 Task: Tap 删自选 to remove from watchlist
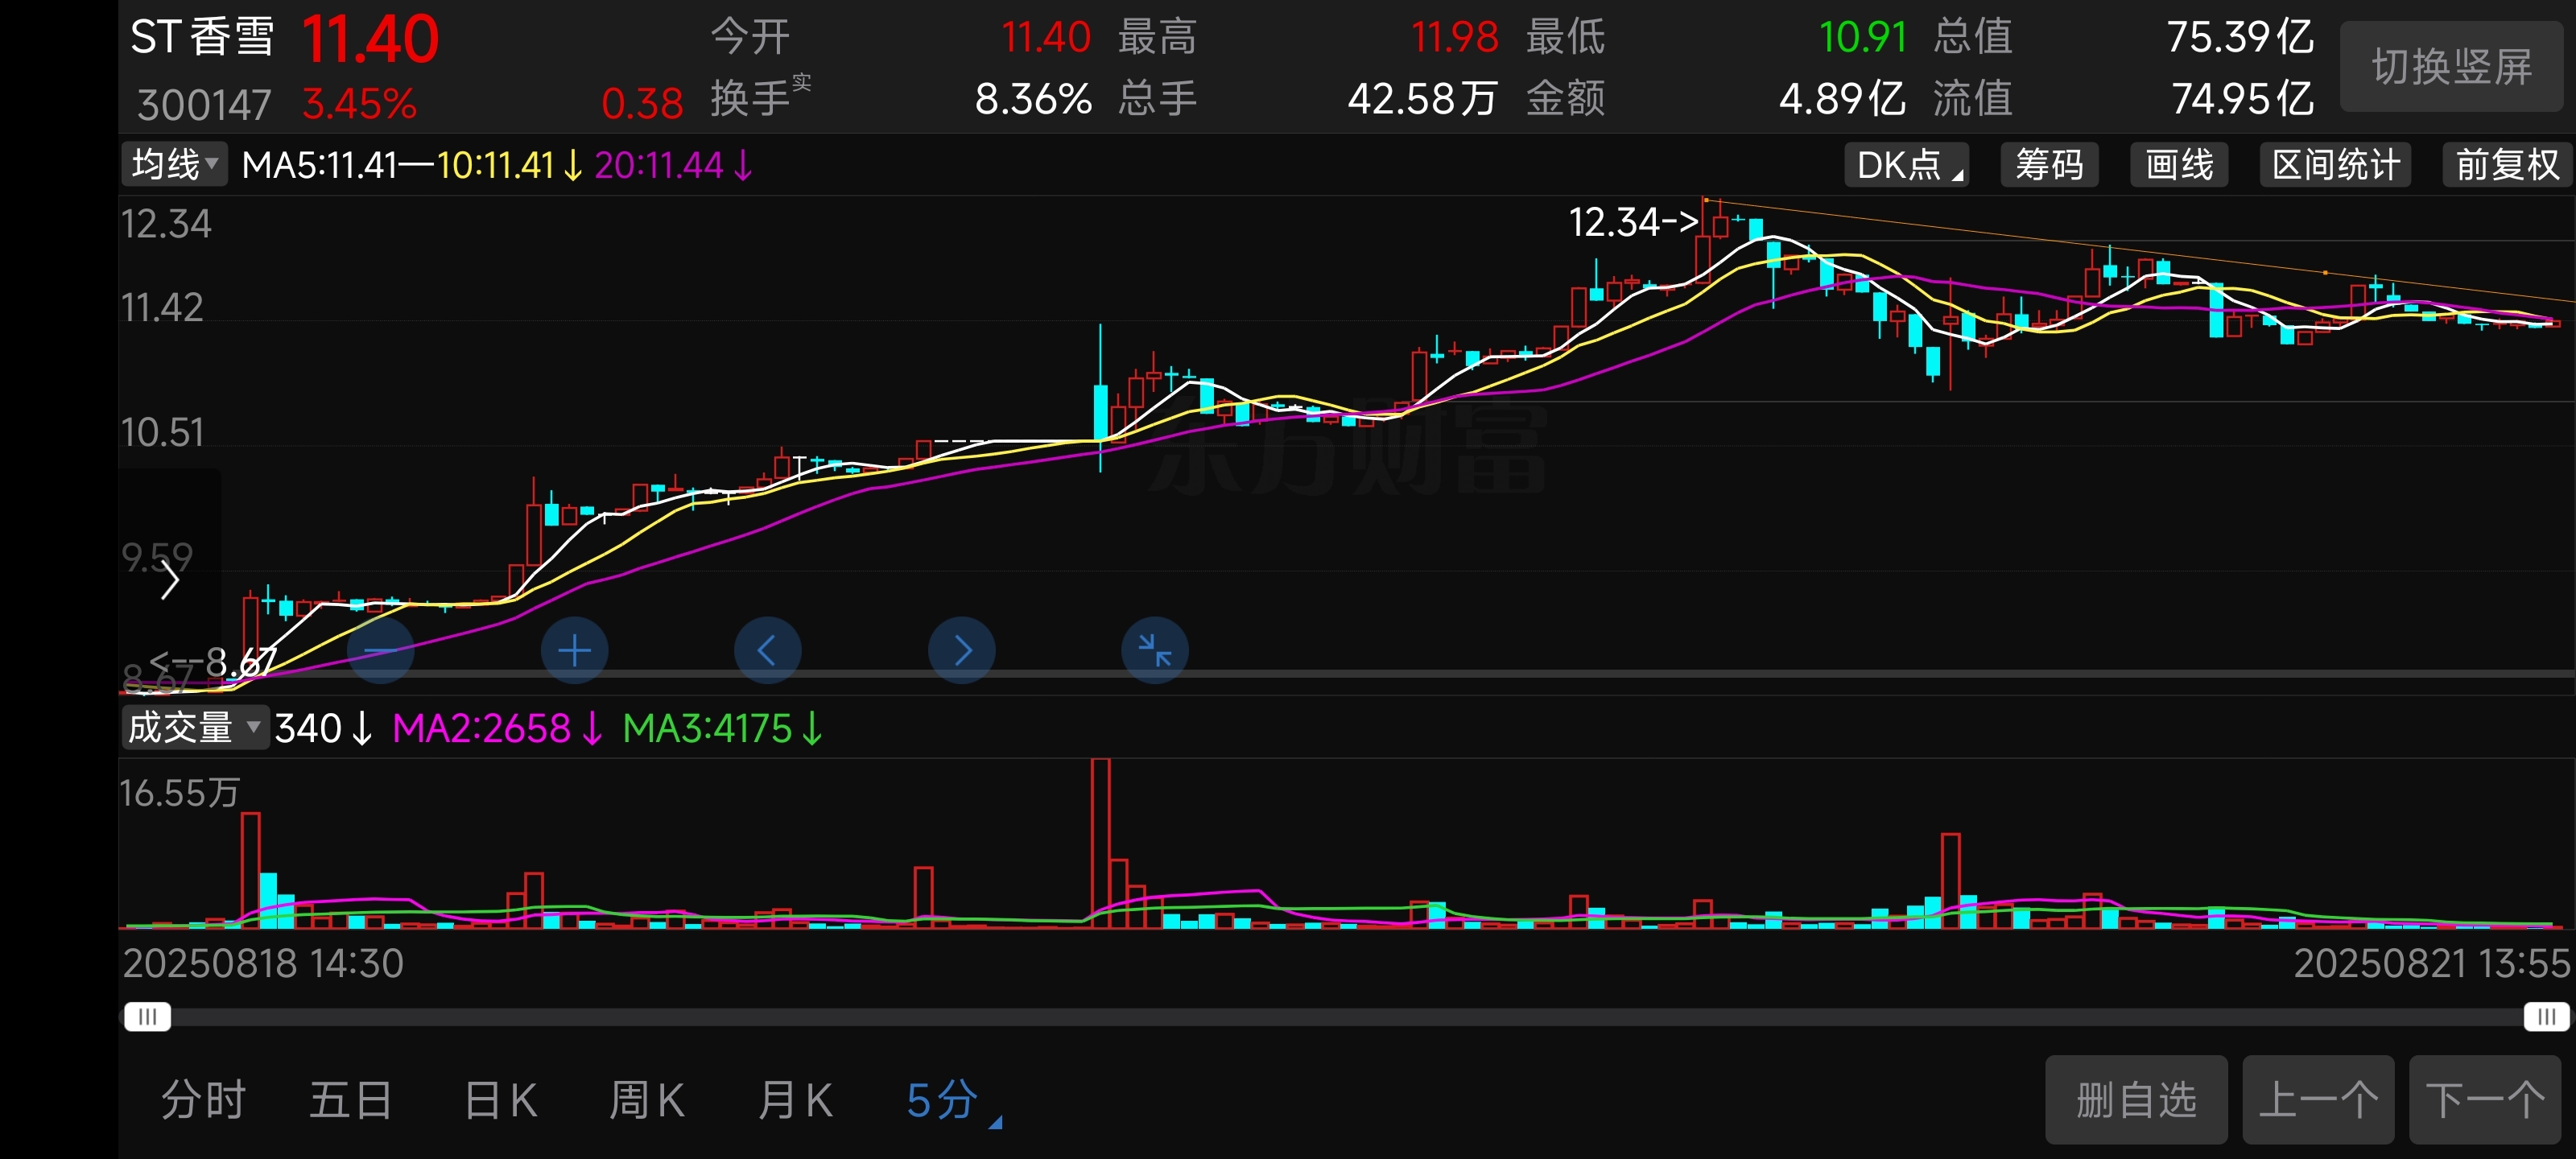pos(2136,1100)
